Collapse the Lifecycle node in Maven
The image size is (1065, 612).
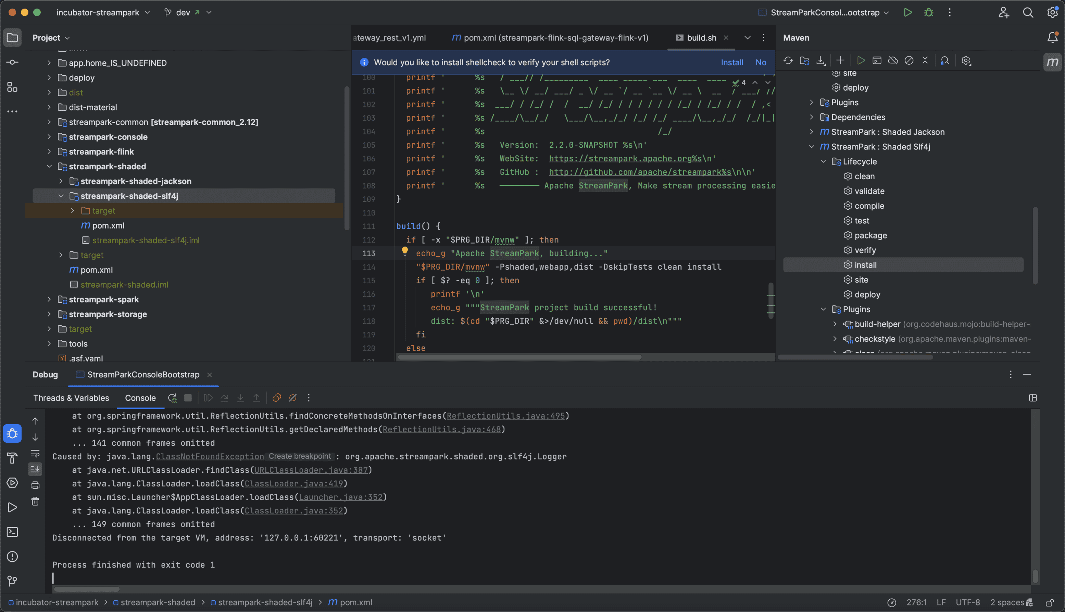coord(824,161)
